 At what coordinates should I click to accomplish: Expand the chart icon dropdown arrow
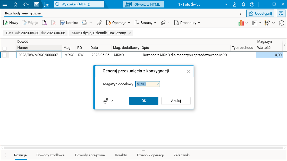pyautogui.click(x=247, y=23)
